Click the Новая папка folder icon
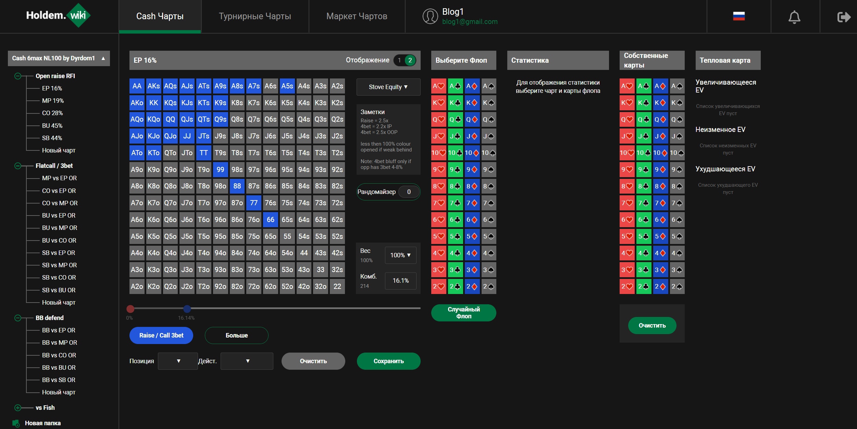 pos(16,423)
